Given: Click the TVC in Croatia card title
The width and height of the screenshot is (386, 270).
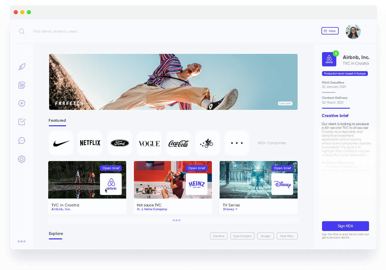Looking at the screenshot, I should coord(65,205).
